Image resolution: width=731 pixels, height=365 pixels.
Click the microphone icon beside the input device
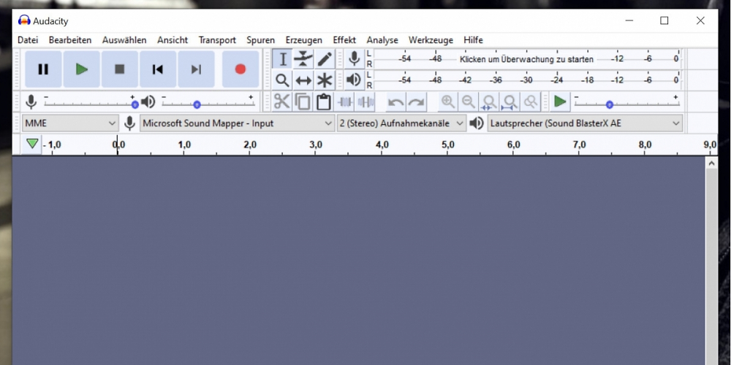[x=129, y=123]
